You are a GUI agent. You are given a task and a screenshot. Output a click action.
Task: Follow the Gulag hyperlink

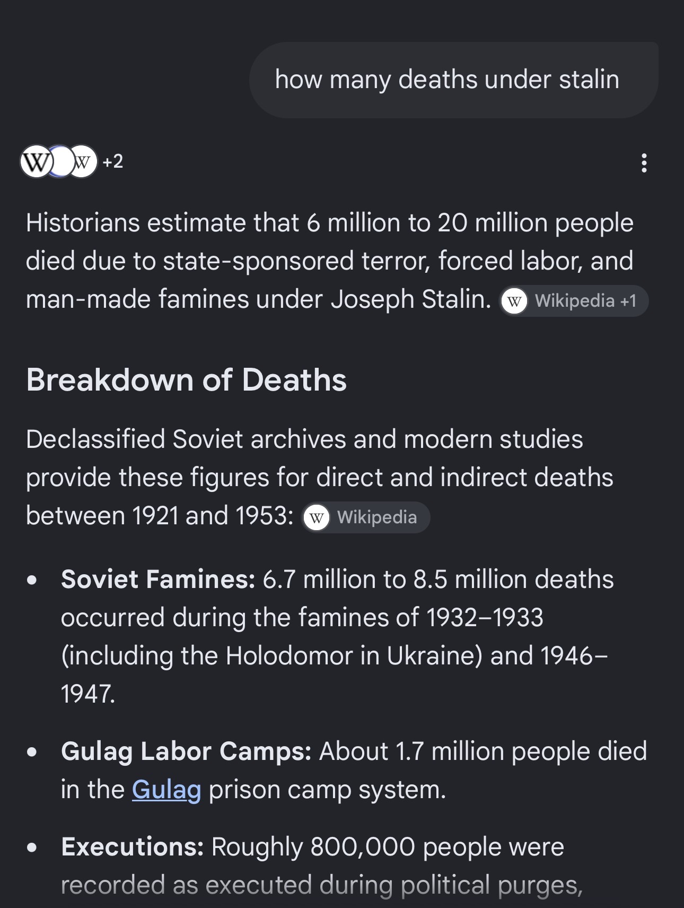point(166,790)
